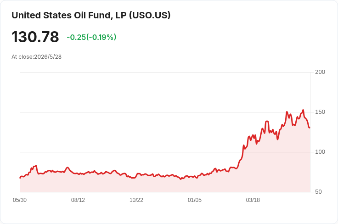Click the 200 price axis label
This screenshot has width=338, height=224.
pyautogui.click(x=320, y=72)
